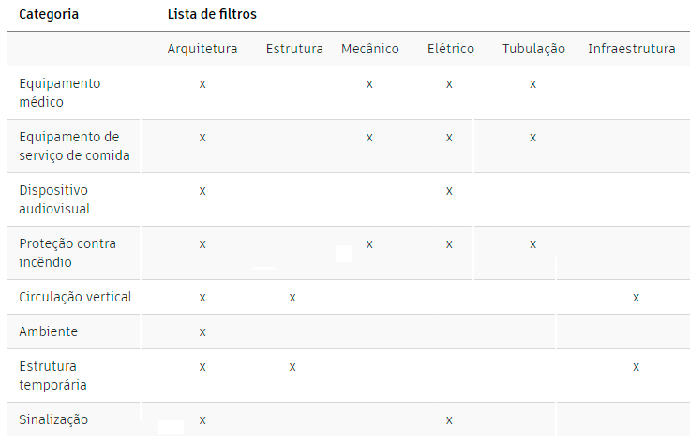The image size is (690, 441).
Task: Select the Tubulação column heading
Action: click(x=533, y=49)
